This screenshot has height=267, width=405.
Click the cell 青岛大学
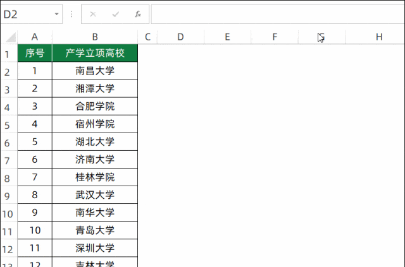[95, 230]
